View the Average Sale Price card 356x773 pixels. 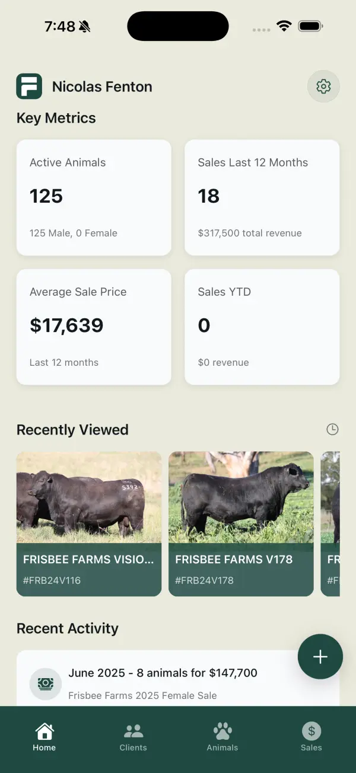point(94,327)
